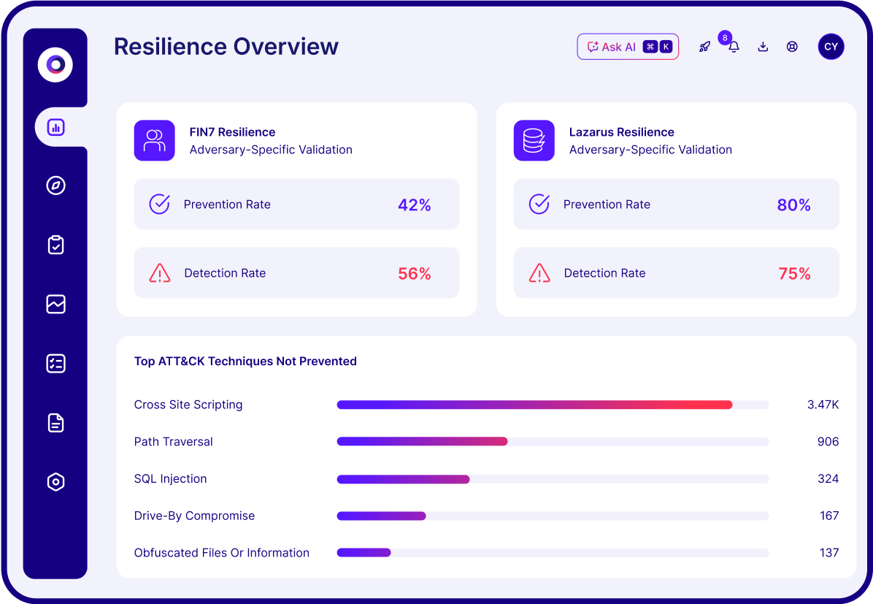Image resolution: width=873 pixels, height=604 pixels.
Task: Click the Lazarus Resilience card title
Action: tap(621, 132)
